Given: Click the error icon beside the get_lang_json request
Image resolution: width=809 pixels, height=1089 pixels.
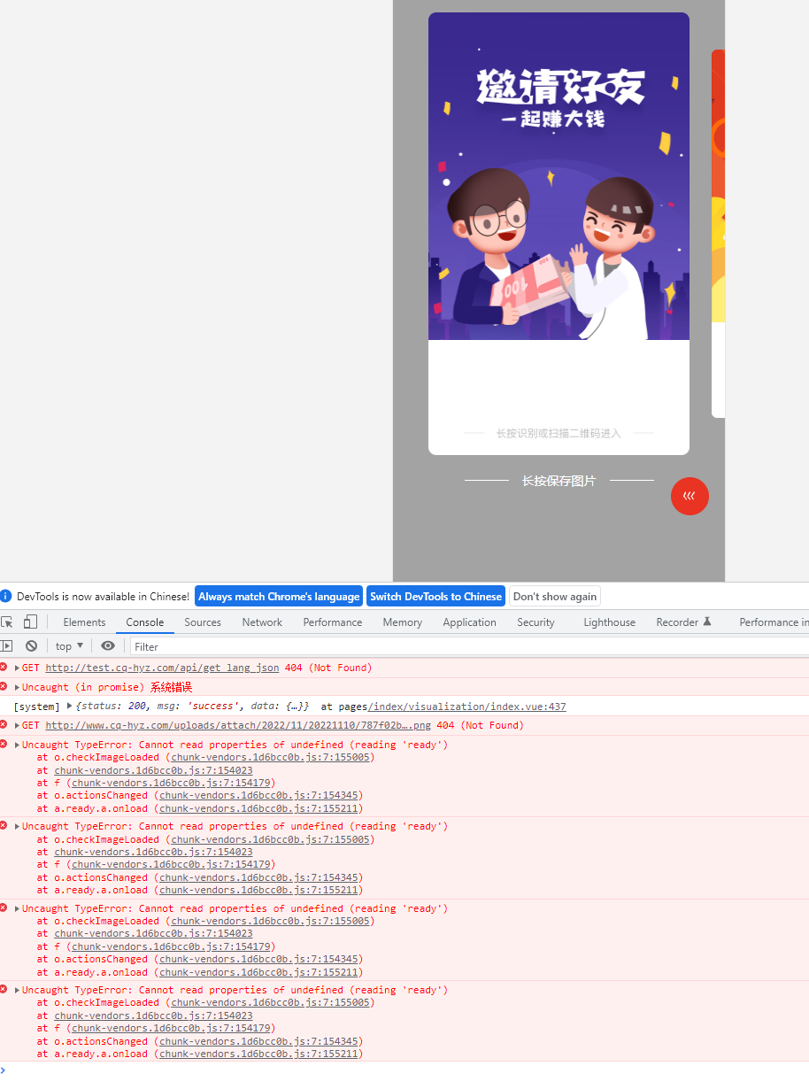Looking at the screenshot, I should (x=4, y=668).
